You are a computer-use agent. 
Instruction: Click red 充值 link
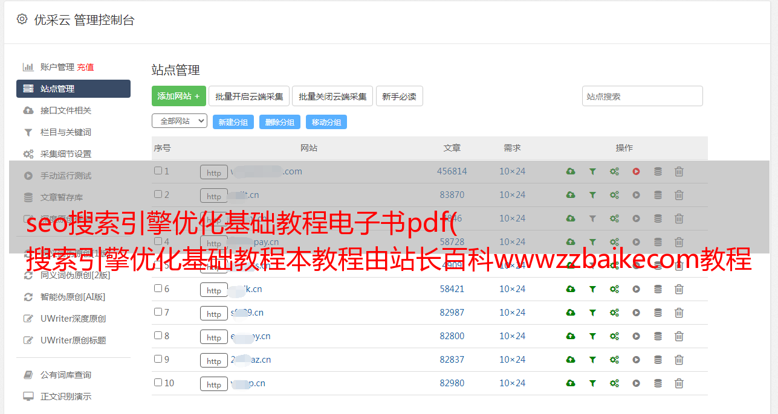(x=85, y=67)
